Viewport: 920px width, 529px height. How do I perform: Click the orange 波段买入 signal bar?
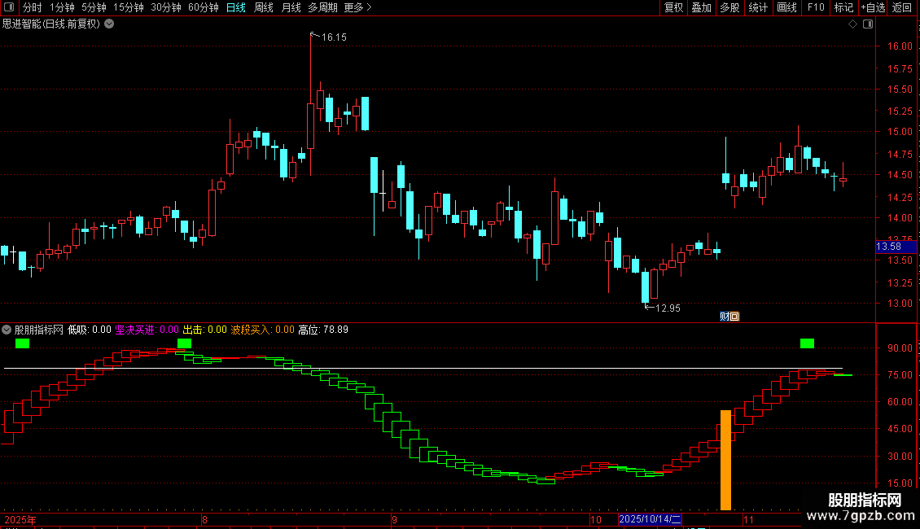725,460
